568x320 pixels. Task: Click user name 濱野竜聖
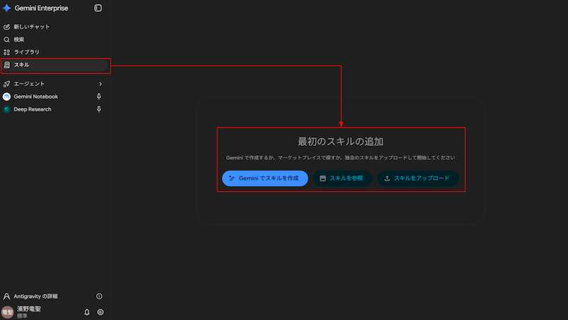pos(29,309)
